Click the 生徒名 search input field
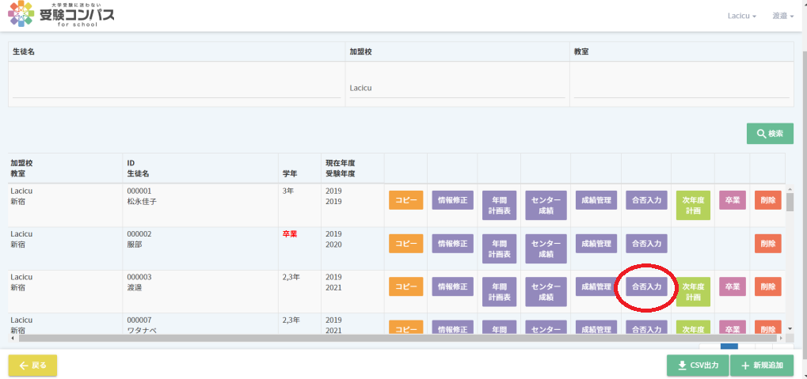The width and height of the screenshot is (807, 379). (176, 88)
